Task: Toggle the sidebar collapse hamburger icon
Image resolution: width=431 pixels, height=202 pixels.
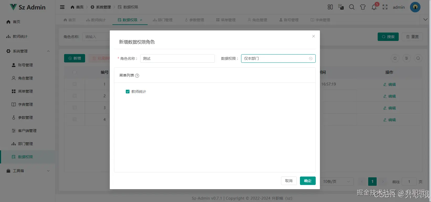Action: pos(62,7)
